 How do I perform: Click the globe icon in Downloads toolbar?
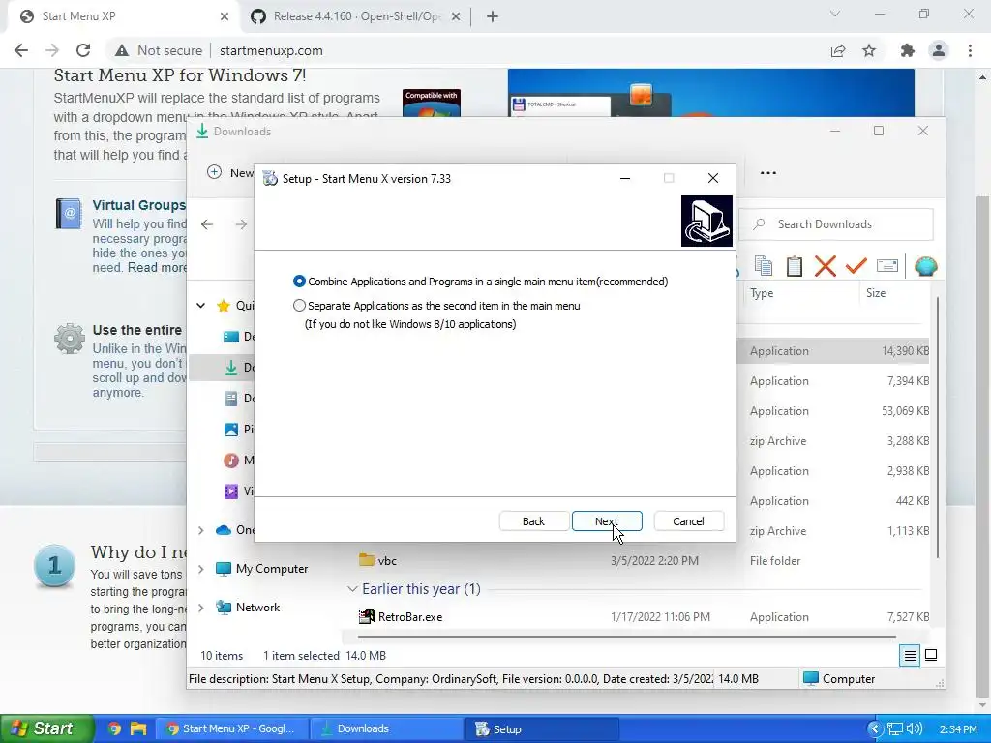click(925, 266)
